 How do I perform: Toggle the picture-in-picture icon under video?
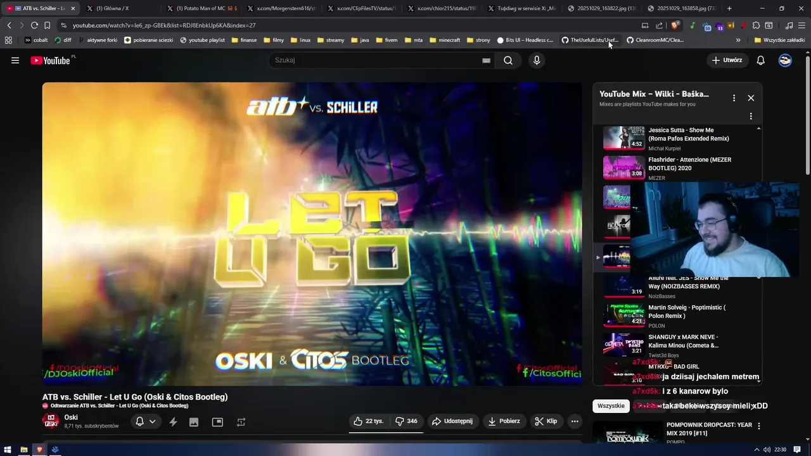(x=217, y=422)
